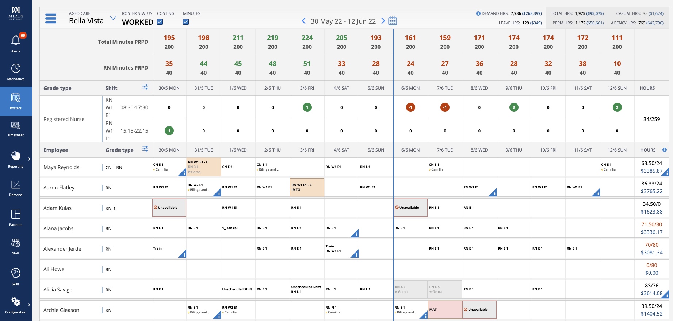
Task: Open the Reporting pie chart icon
Action: (x=16, y=156)
